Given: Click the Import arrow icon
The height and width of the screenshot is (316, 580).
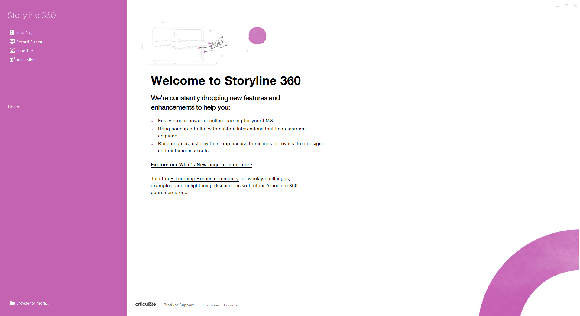Looking at the screenshot, I should coord(12,50).
